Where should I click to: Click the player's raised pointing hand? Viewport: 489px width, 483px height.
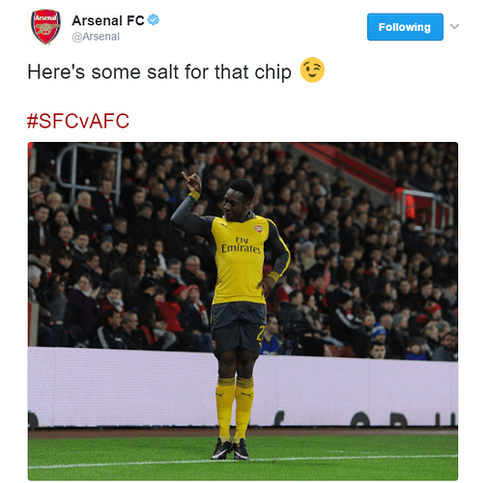tap(192, 182)
